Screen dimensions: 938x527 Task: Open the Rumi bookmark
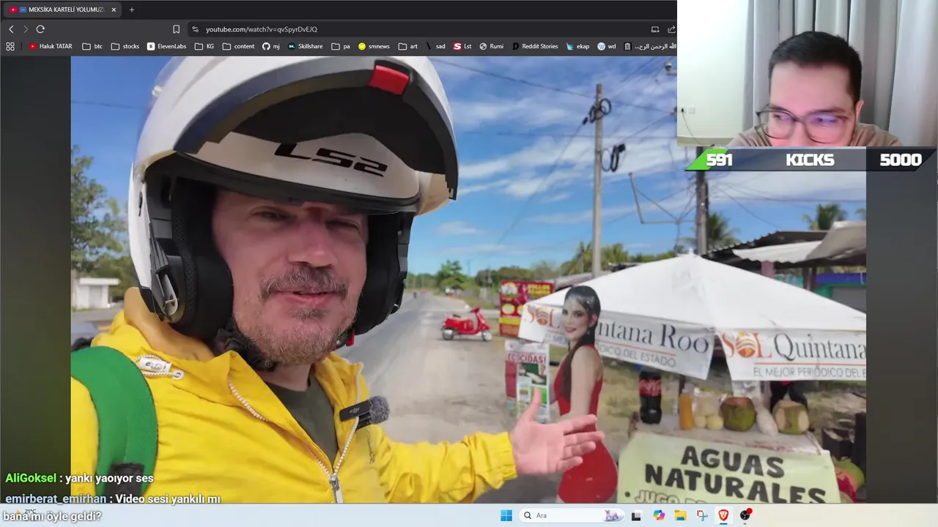tap(492, 46)
